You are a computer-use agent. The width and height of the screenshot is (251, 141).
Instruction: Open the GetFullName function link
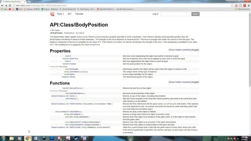click(75, 114)
